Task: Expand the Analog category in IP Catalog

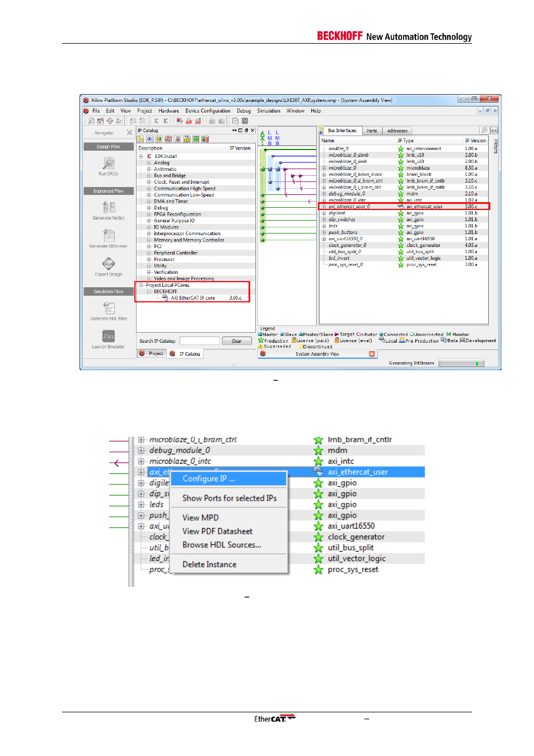Action: tap(149, 163)
